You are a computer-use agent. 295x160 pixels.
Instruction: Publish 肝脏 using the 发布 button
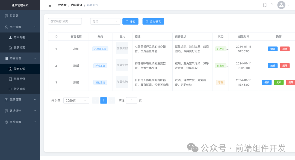(278, 82)
